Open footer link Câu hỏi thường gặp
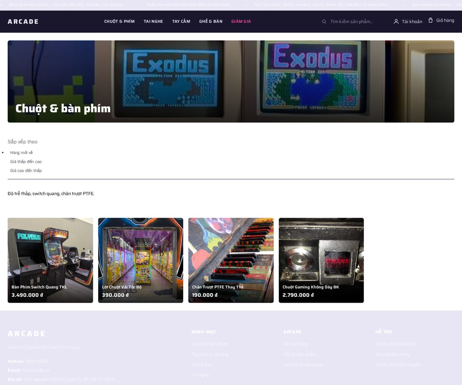462x385 pixels. [302, 365]
